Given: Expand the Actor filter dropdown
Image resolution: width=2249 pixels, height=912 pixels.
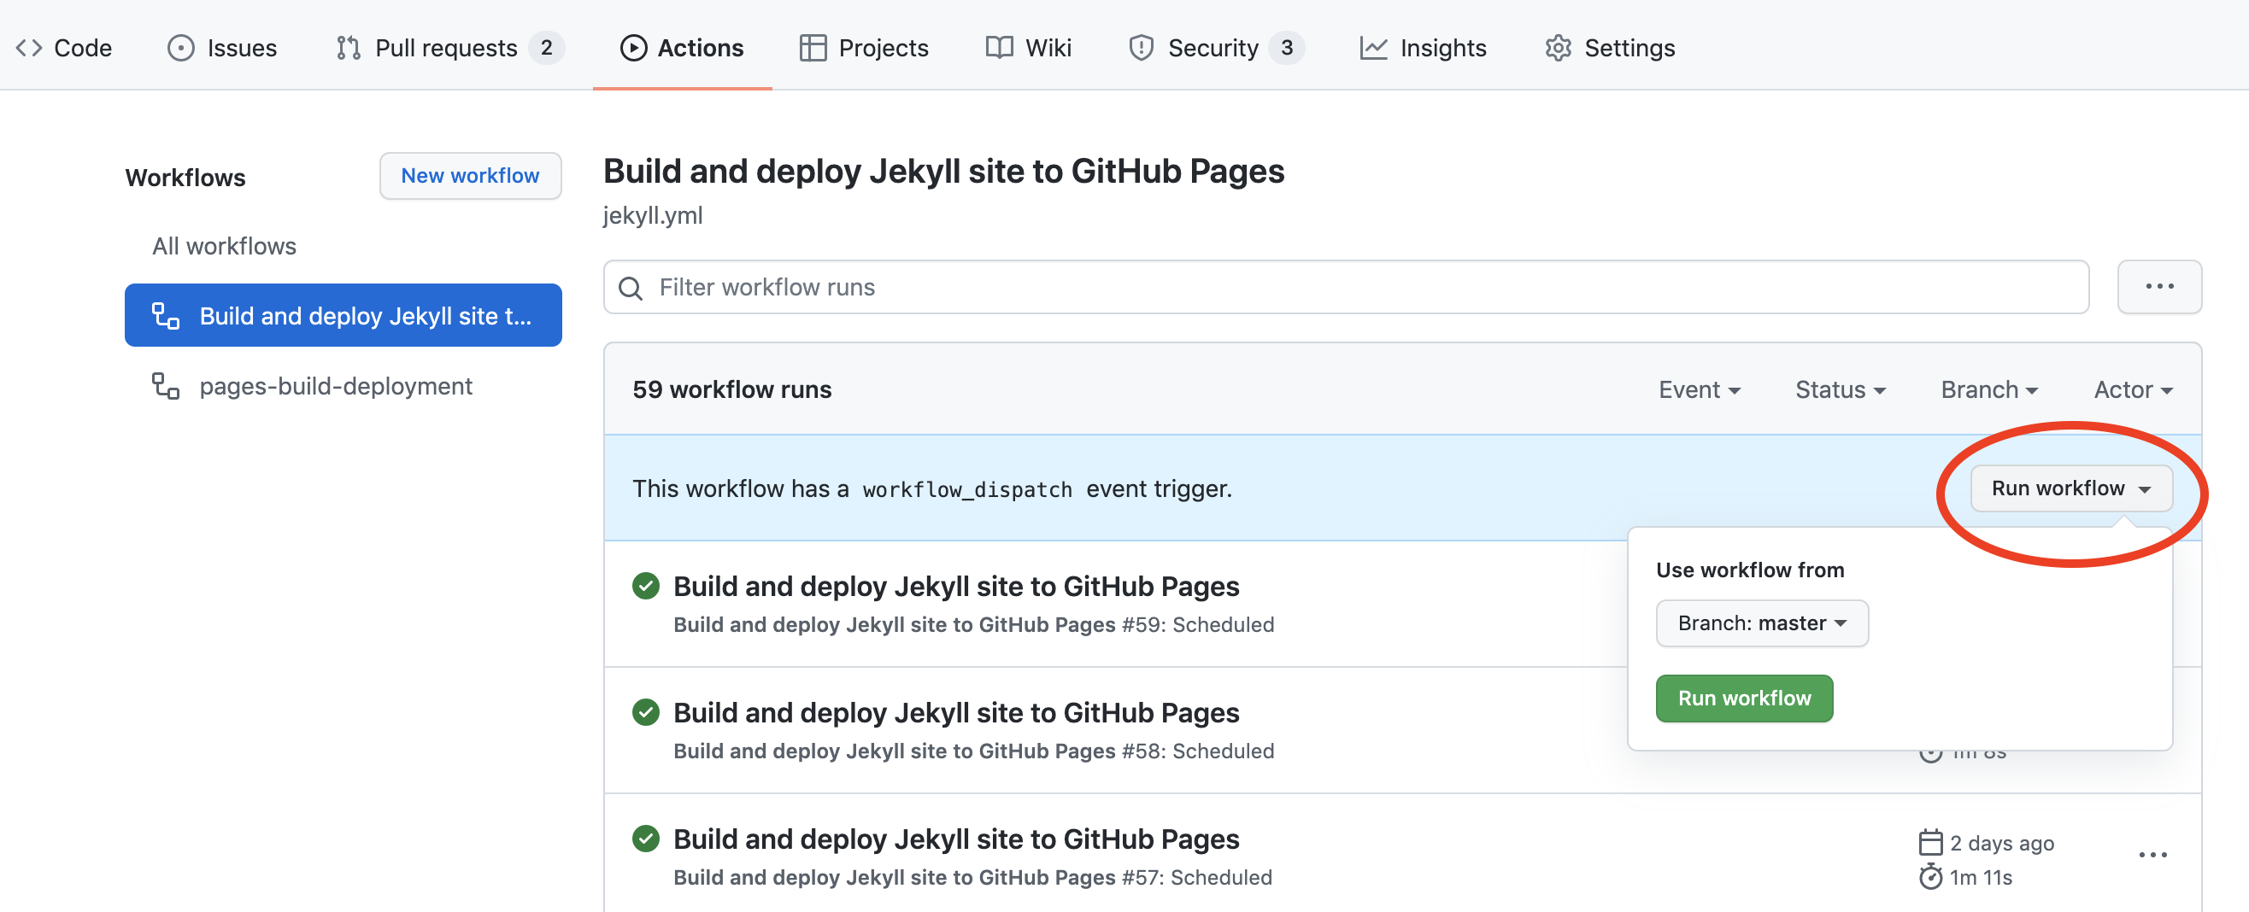Looking at the screenshot, I should (2133, 390).
